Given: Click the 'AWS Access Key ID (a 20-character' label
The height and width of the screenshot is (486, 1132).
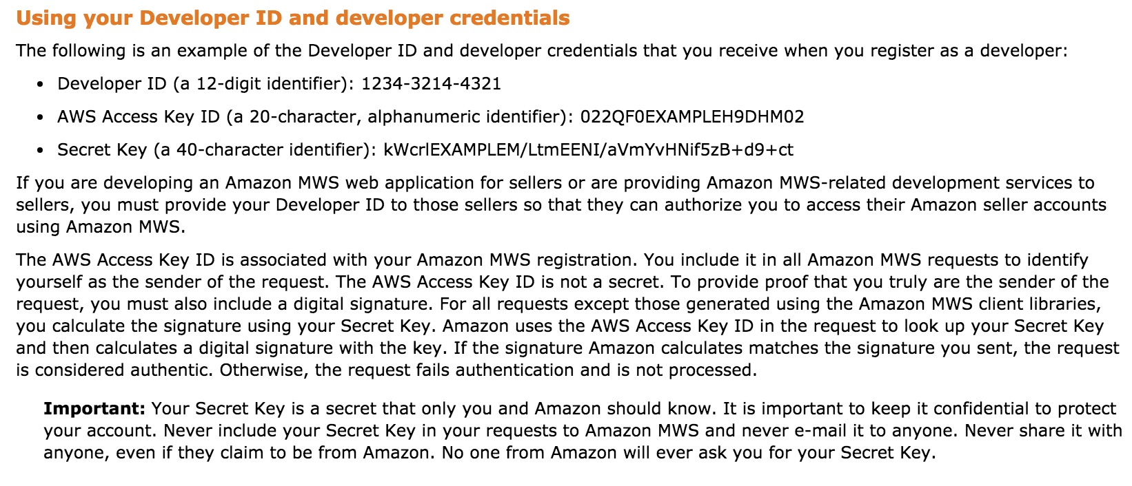Looking at the screenshot, I should click(x=209, y=117).
